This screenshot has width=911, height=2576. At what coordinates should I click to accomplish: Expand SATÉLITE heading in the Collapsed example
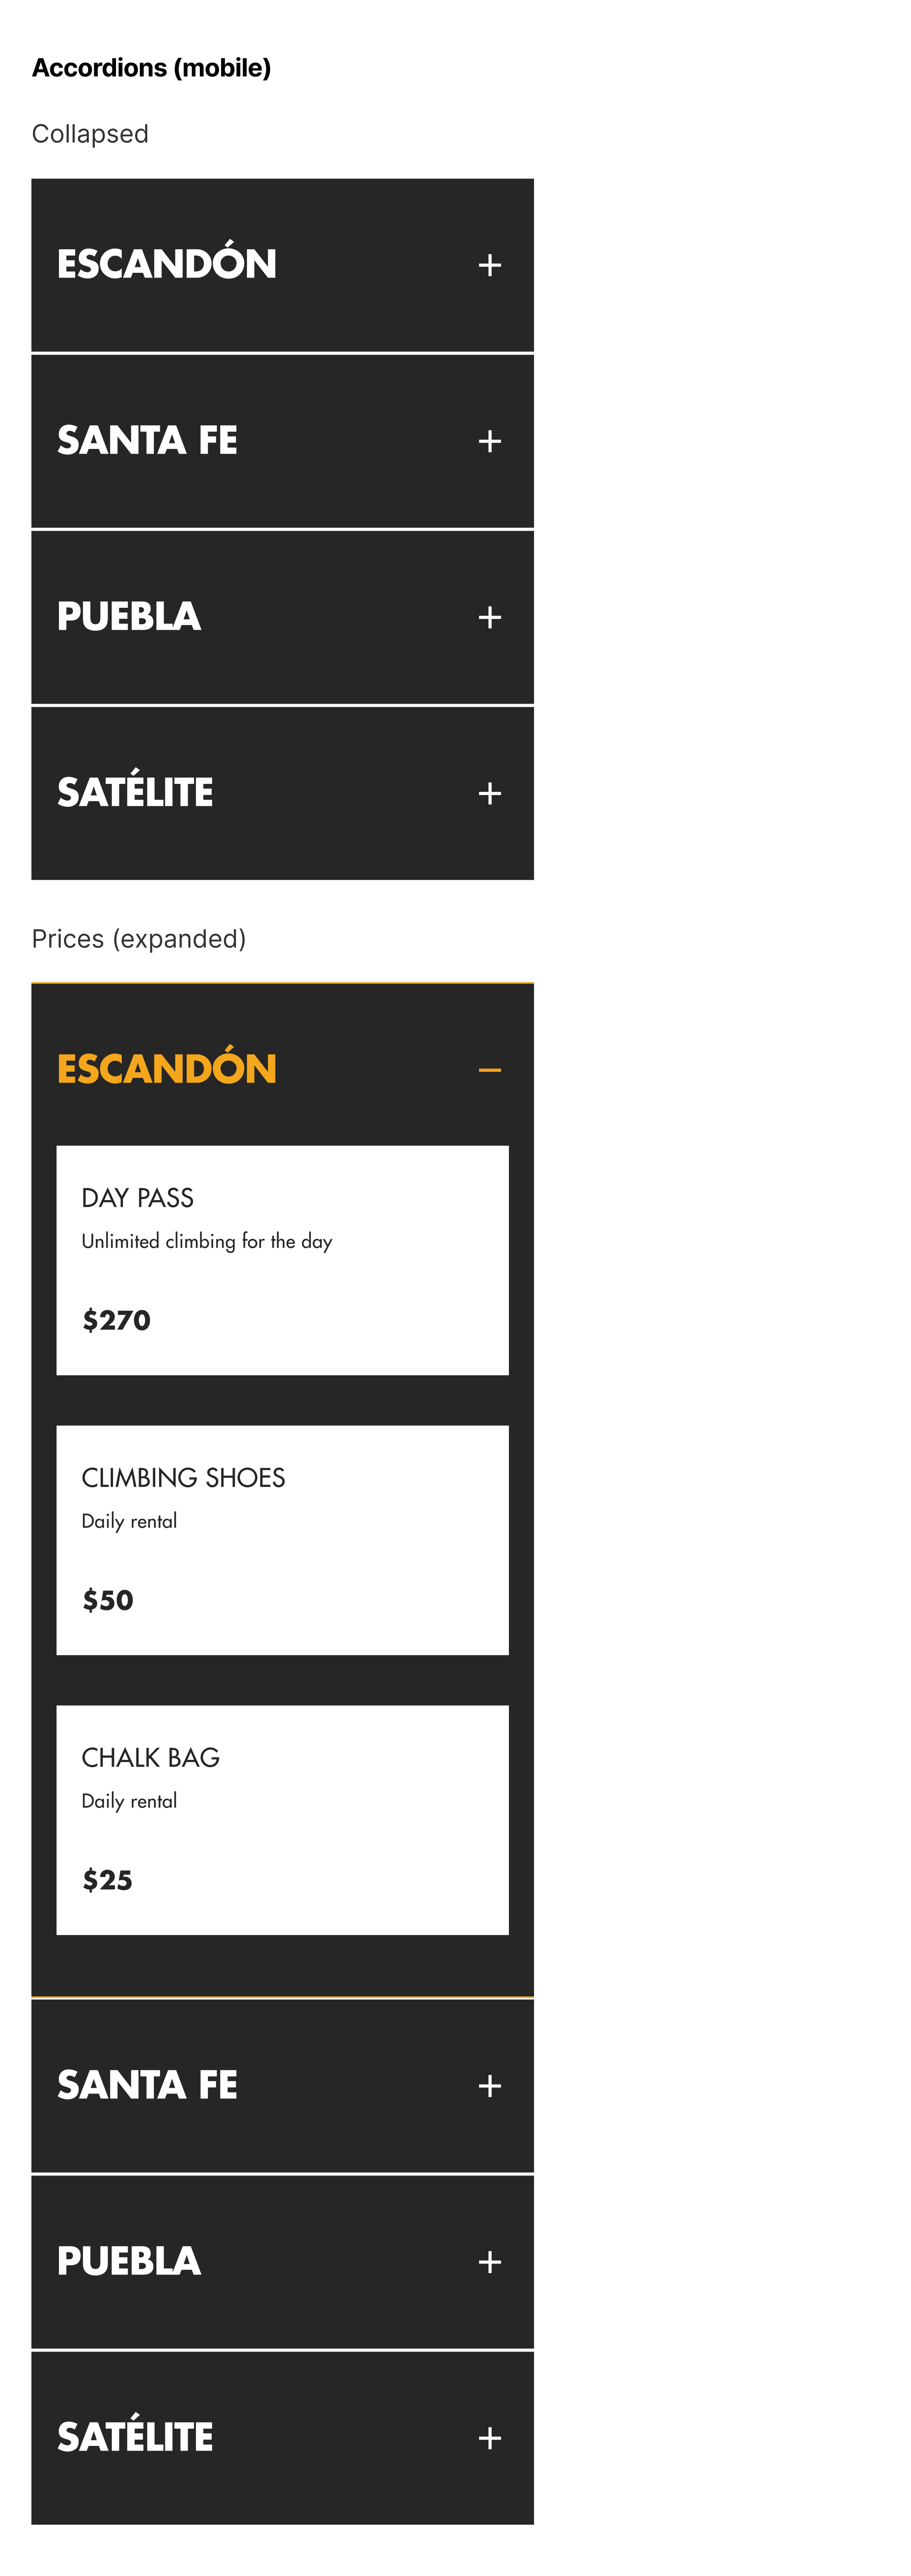(135, 790)
